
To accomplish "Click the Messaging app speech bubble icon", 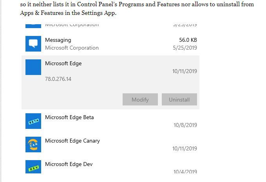I will (33, 44).
